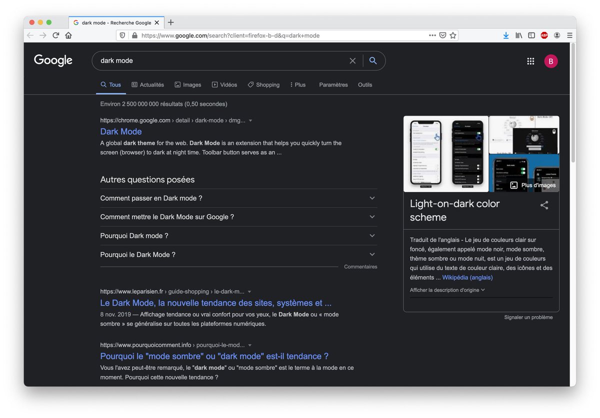Clear the search box with X

point(352,60)
